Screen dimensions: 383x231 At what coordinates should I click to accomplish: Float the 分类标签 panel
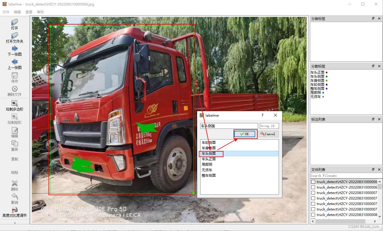(373, 18)
